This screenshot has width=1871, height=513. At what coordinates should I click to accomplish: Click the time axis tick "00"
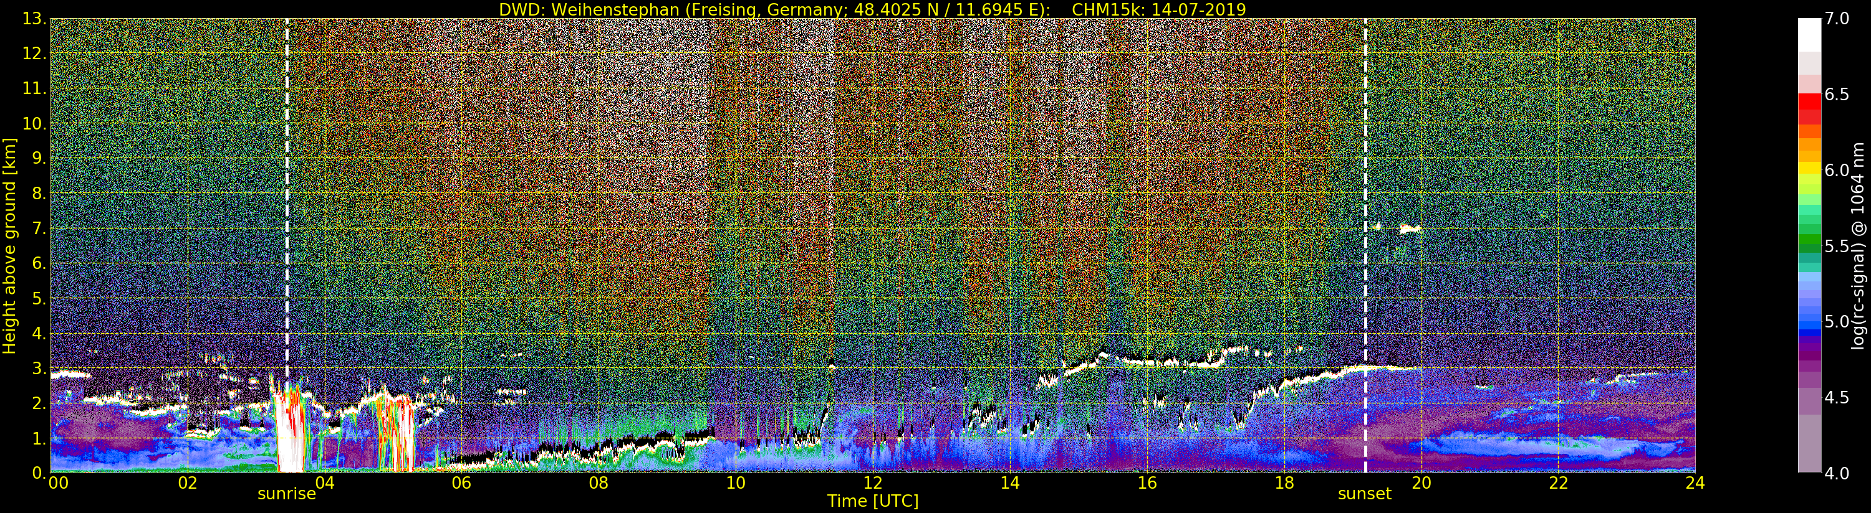[58, 483]
